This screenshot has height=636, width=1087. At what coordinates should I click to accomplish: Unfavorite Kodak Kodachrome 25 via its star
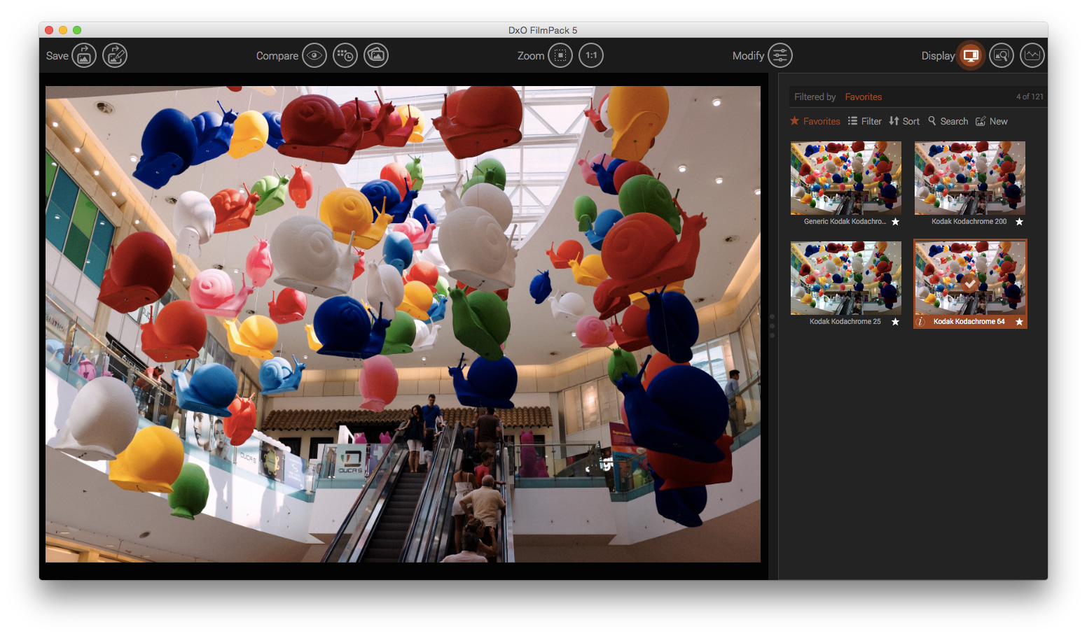[895, 322]
